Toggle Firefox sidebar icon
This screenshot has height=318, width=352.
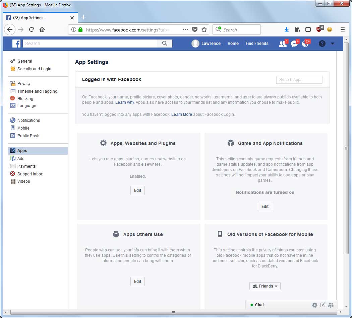308,29
